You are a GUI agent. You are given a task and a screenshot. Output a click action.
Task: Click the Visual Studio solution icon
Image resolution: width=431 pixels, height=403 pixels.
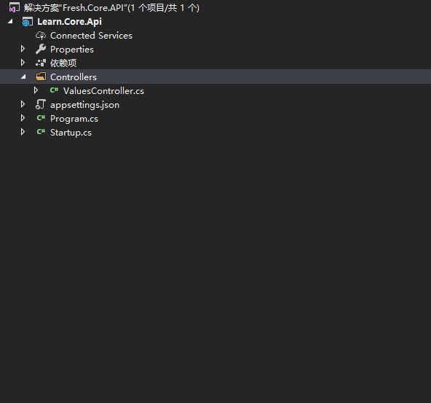point(14,8)
